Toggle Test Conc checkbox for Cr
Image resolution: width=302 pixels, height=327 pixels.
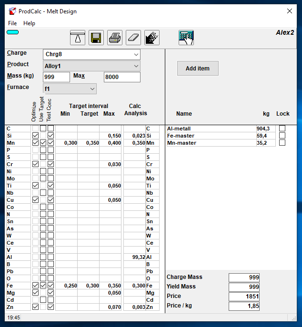click(x=50, y=164)
